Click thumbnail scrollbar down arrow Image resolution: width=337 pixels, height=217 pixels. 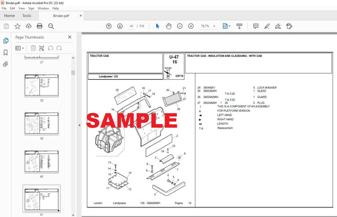click(x=73, y=215)
